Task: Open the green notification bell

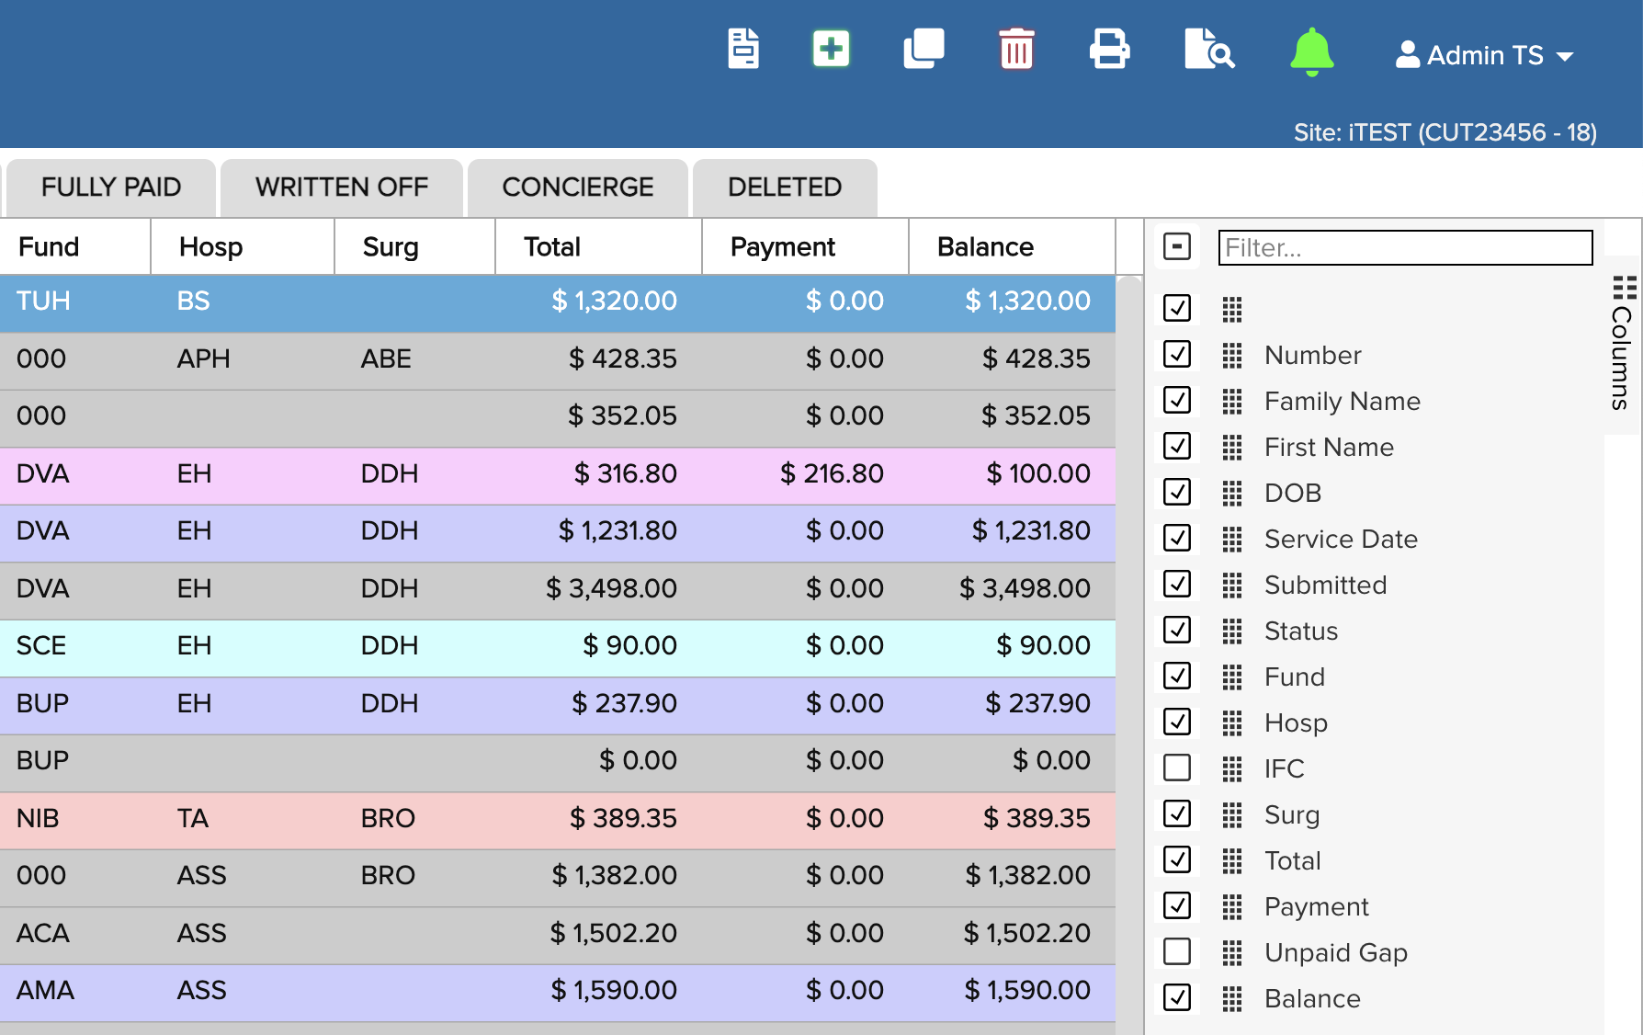Action: [x=1311, y=51]
